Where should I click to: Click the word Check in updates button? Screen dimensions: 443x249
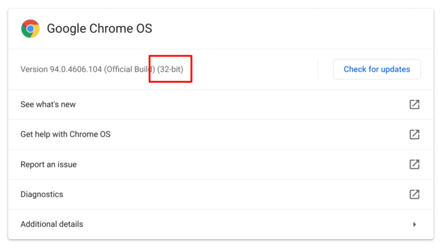[354, 69]
